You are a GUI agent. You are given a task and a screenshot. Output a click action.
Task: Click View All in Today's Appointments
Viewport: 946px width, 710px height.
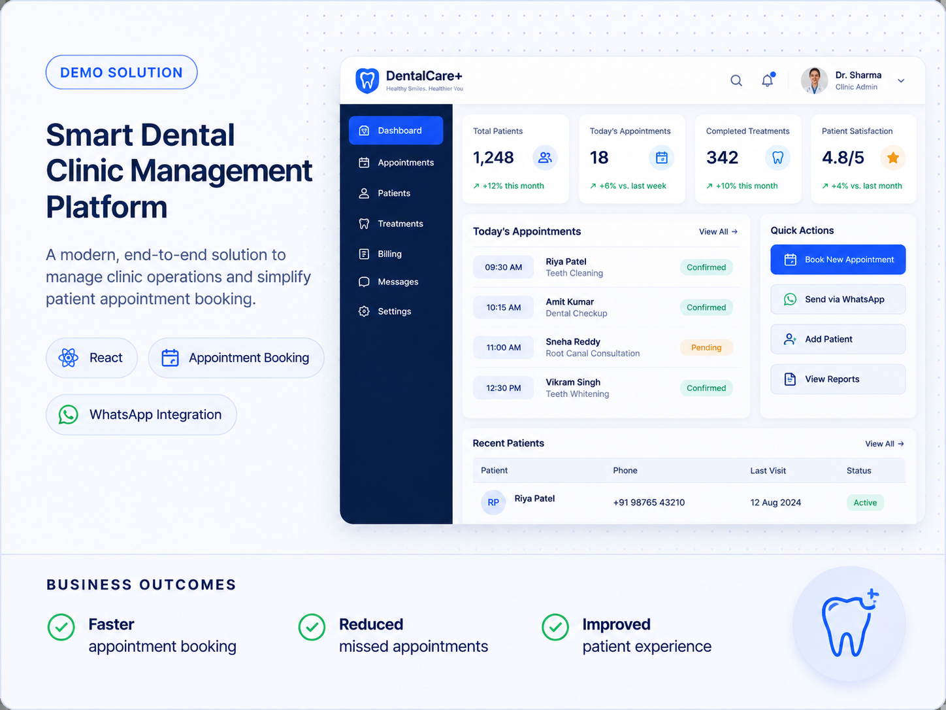pyautogui.click(x=718, y=231)
